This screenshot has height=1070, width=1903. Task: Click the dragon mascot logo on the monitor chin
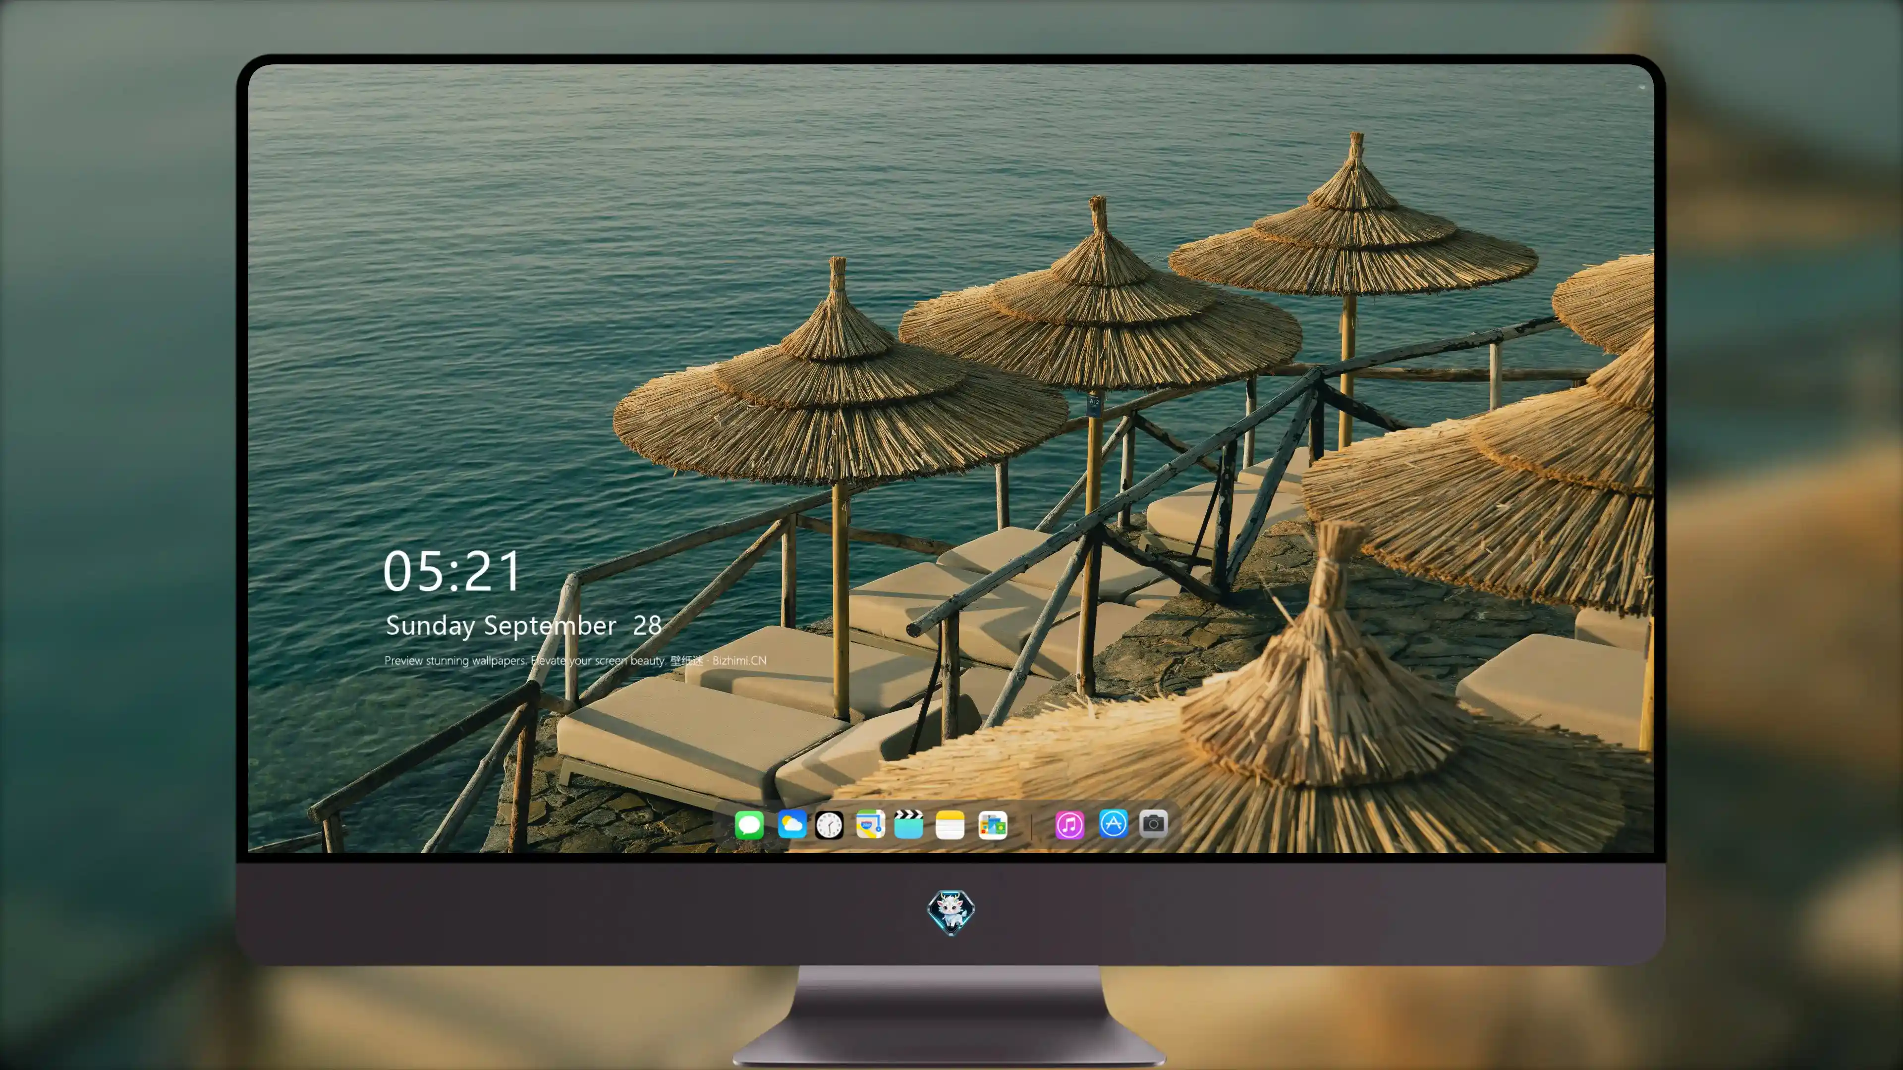[x=951, y=912]
